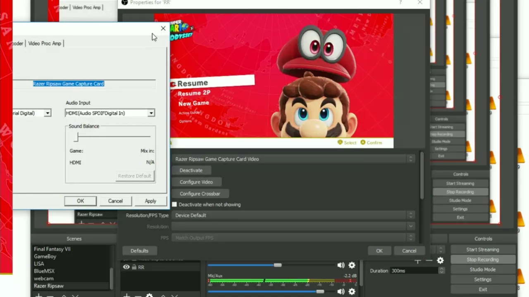Click the -2.2 dB level readout
The height and width of the screenshot is (297, 529).
pyautogui.click(x=350, y=276)
